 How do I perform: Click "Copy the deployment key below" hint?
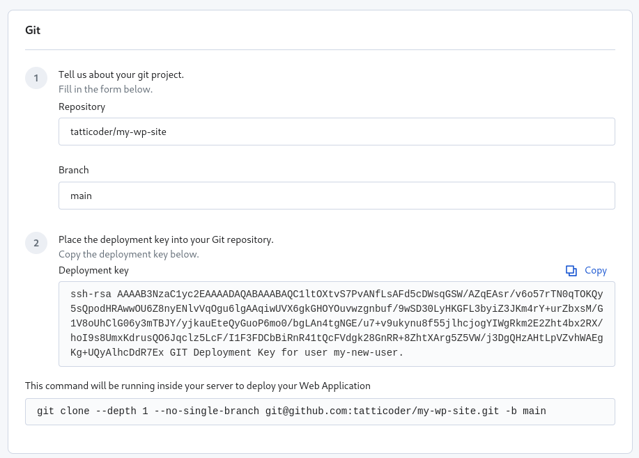(x=129, y=255)
